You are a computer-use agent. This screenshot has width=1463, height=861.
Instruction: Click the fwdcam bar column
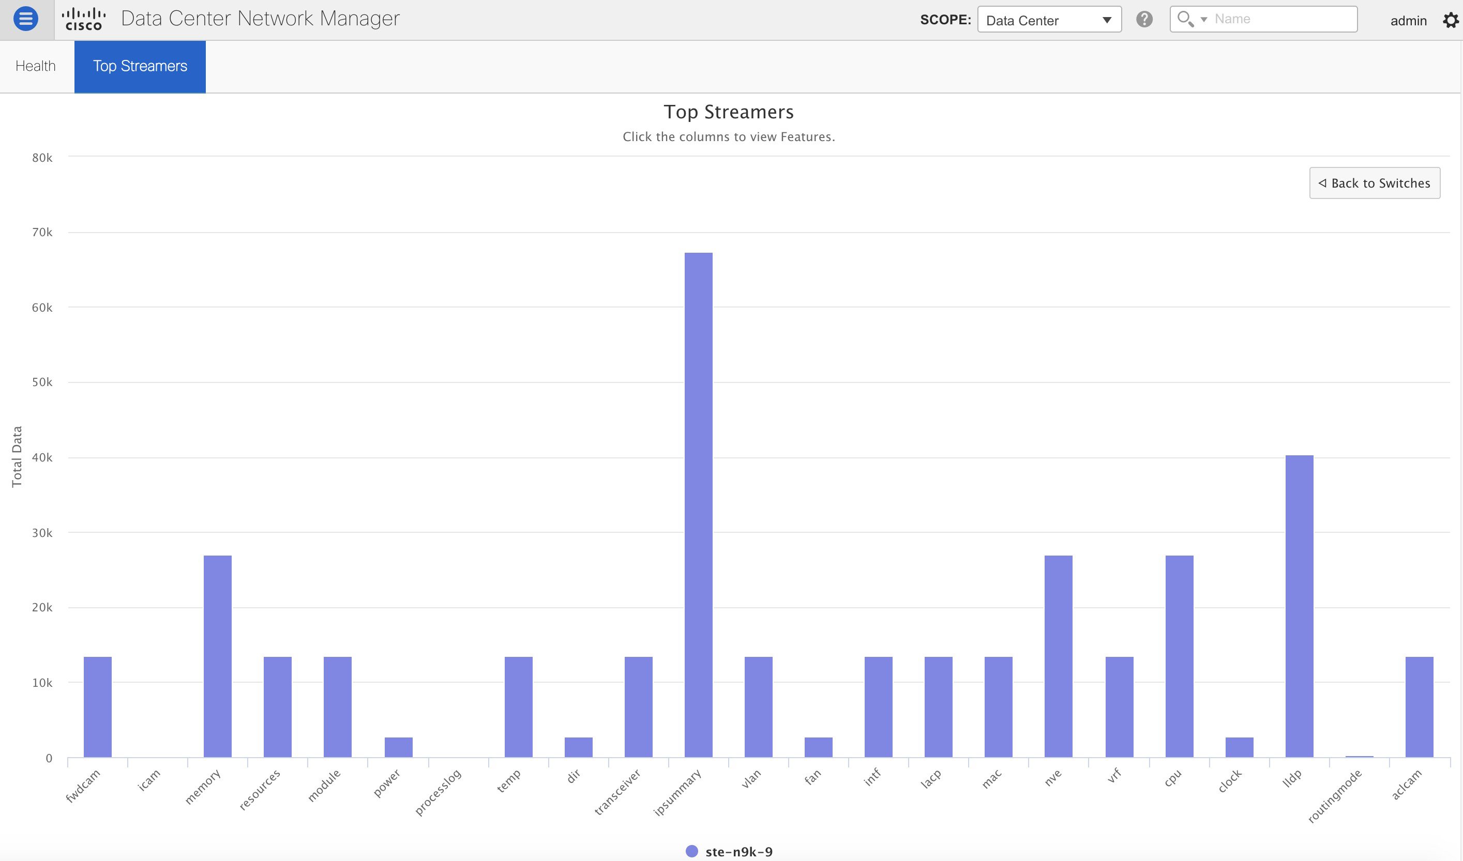coord(98,706)
